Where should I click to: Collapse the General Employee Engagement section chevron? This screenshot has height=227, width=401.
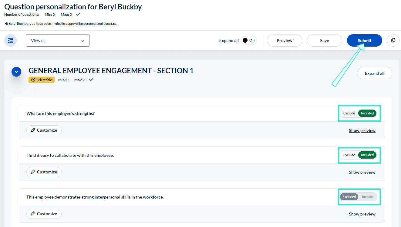(16, 72)
